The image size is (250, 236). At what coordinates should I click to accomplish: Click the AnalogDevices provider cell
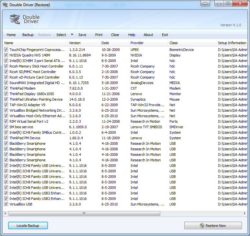click(142, 83)
